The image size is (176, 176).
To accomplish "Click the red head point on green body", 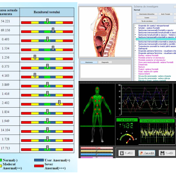I will 97,89.
